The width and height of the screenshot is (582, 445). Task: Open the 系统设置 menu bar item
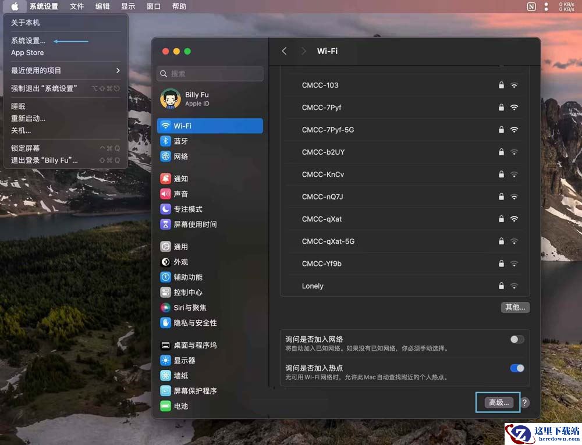(x=44, y=6)
